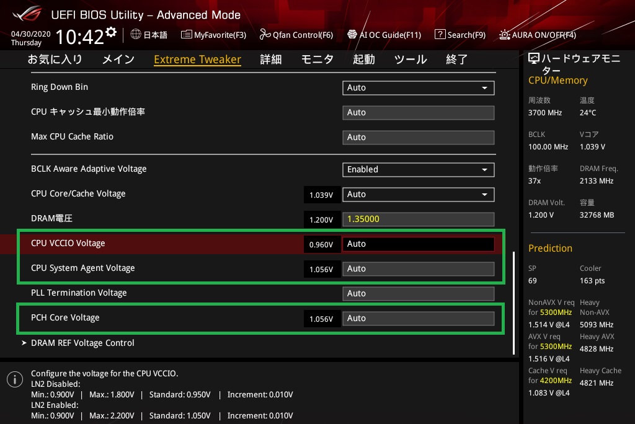The width and height of the screenshot is (635, 424).
Task: Click the globe language icon
Action: [136, 35]
